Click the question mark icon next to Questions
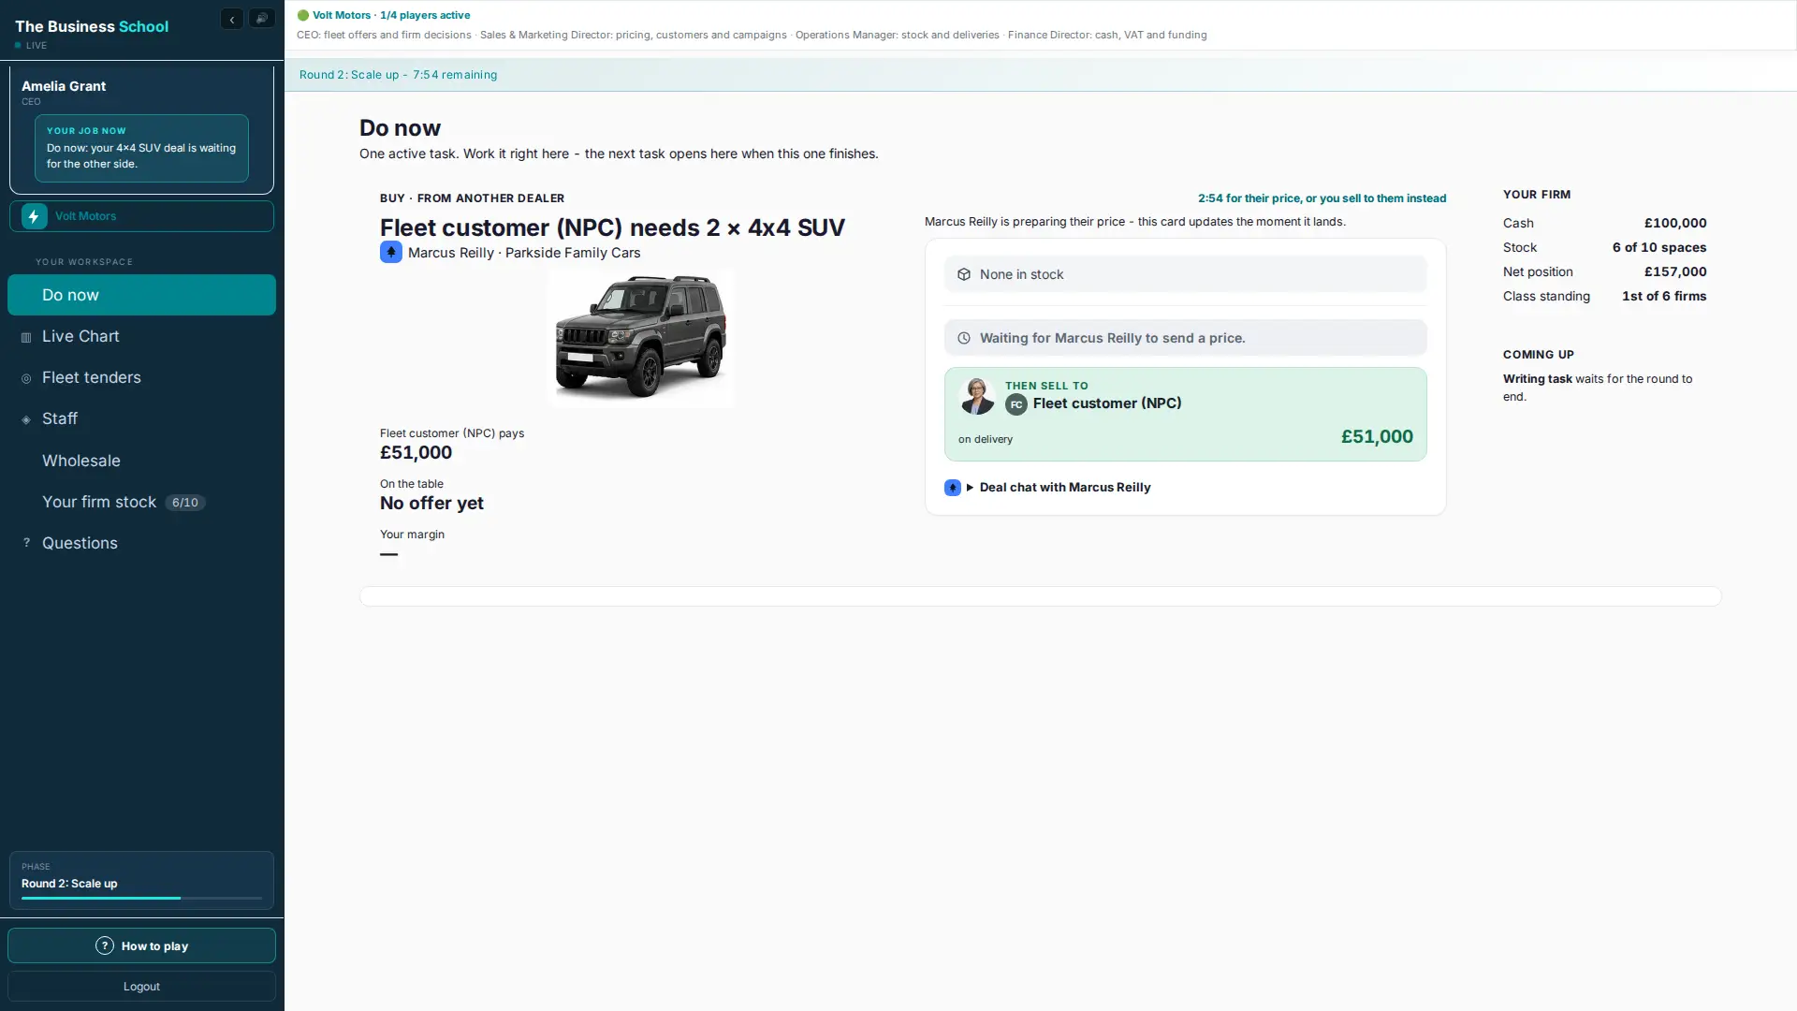The image size is (1797, 1011). [x=26, y=543]
